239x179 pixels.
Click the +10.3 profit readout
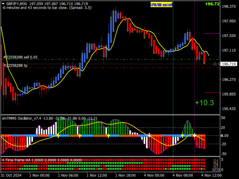click(x=205, y=103)
